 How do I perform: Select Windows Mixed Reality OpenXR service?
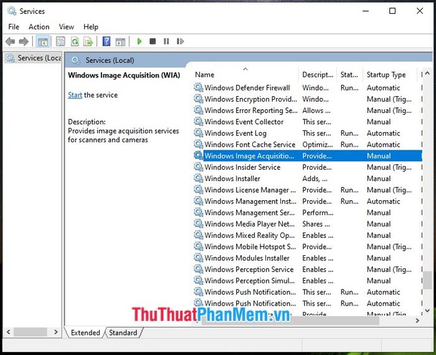tap(307, 235)
